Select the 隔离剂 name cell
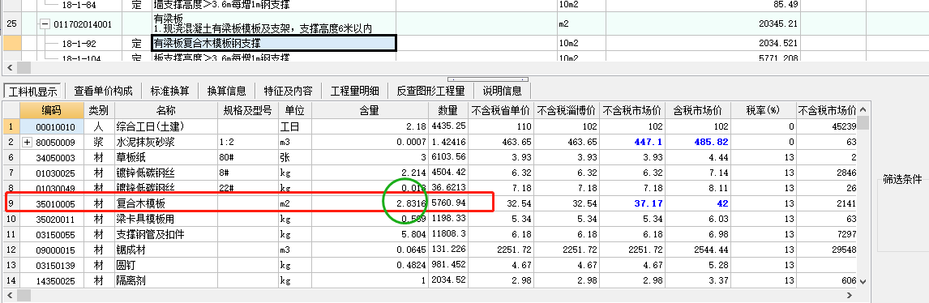 tap(166, 280)
